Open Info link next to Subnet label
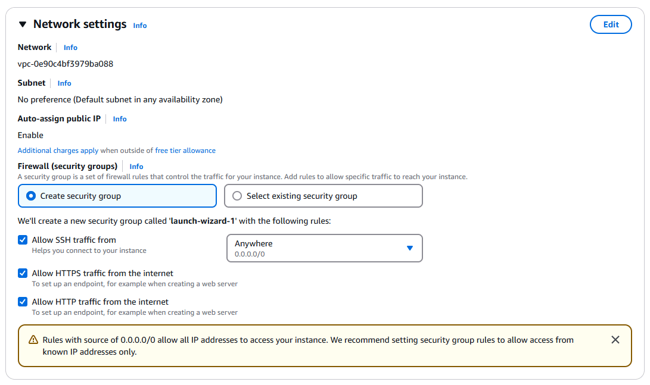 [x=64, y=83]
